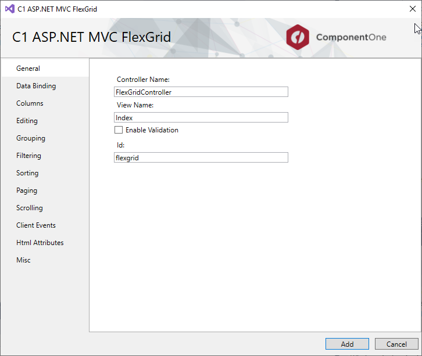The image size is (422, 356).
Task: Select the Html Attributes tab
Action: coord(40,243)
